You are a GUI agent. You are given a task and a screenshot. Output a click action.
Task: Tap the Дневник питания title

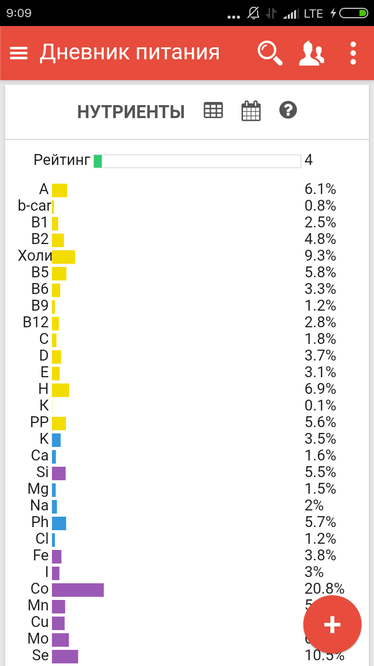point(130,53)
